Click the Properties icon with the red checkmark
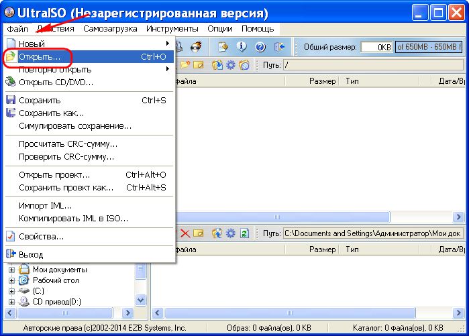 pyautogui.click(x=11, y=236)
